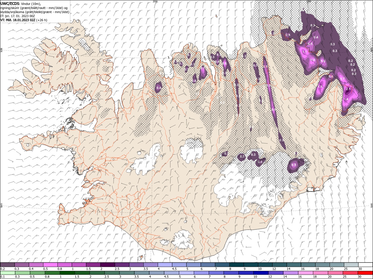Select the bright pink 0.5–0.8 snow legend swatch
The image size is (373, 279).
(x=50, y=265)
